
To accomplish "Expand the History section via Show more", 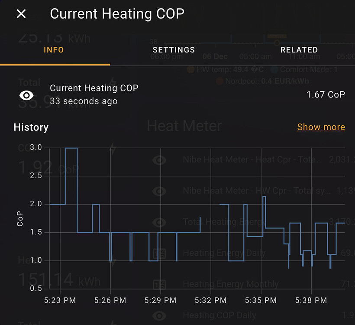I will 321,127.
